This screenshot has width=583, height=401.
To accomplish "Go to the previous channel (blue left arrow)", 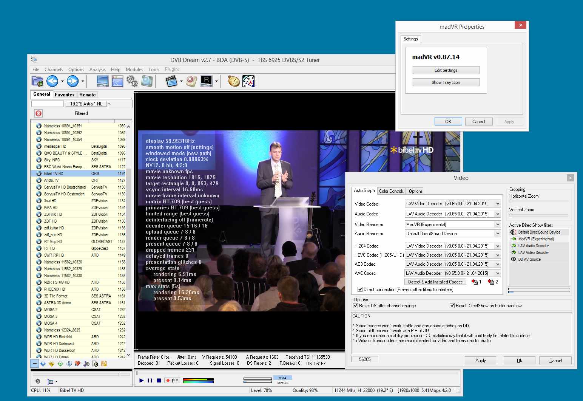I will (x=52, y=81).
